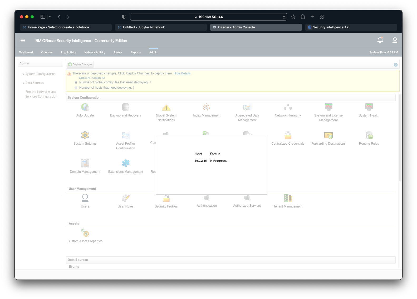The image size is (417, 299).
Task: Open Custom Asset Properties
Action: pos(85,233)
